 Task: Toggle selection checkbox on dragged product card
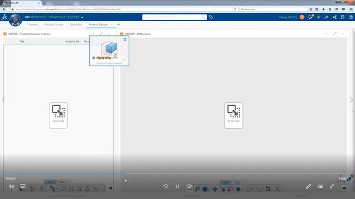pyautogui.click(x=125, y=39)
